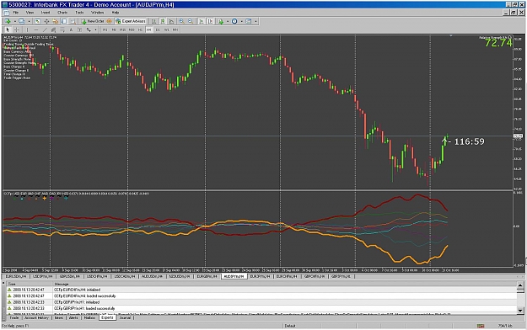
Task: Switch timeframe to H4
Action: pyautogui.click(x=149, y=29)
